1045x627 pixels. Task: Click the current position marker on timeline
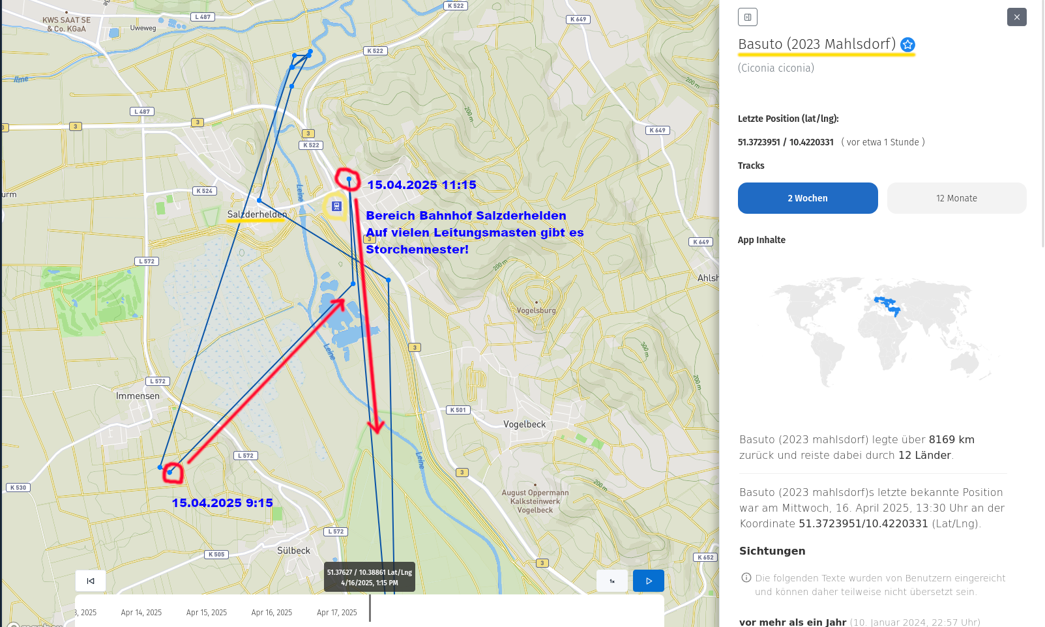coord(370,609)
